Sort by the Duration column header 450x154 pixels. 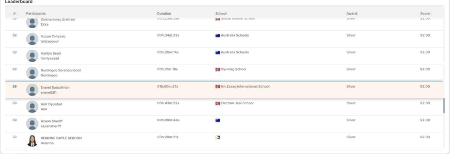tap(164, 14)
